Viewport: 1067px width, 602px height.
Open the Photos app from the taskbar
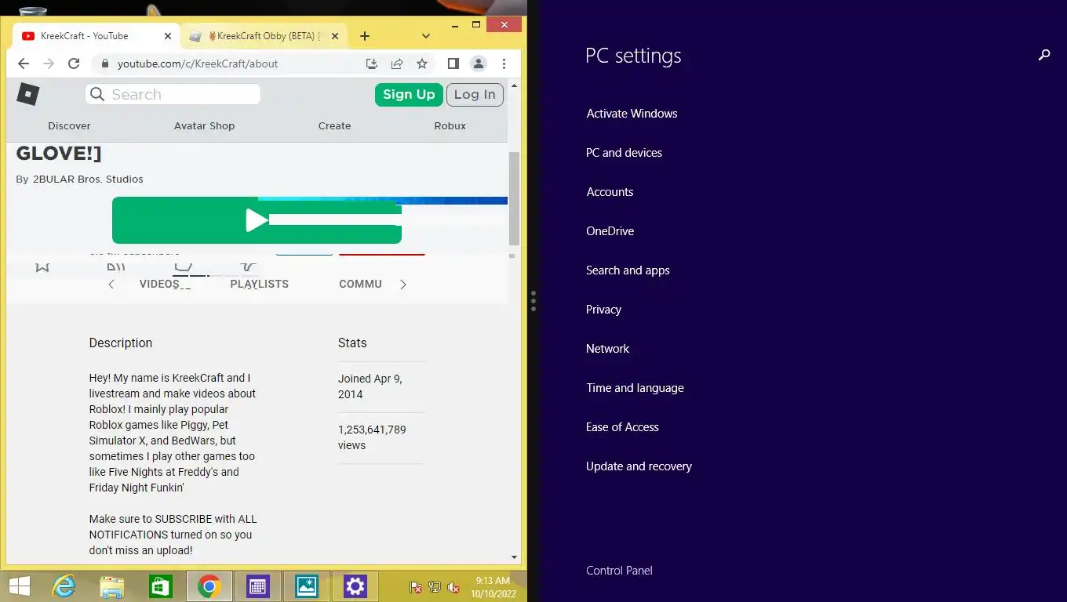(306, 586)
